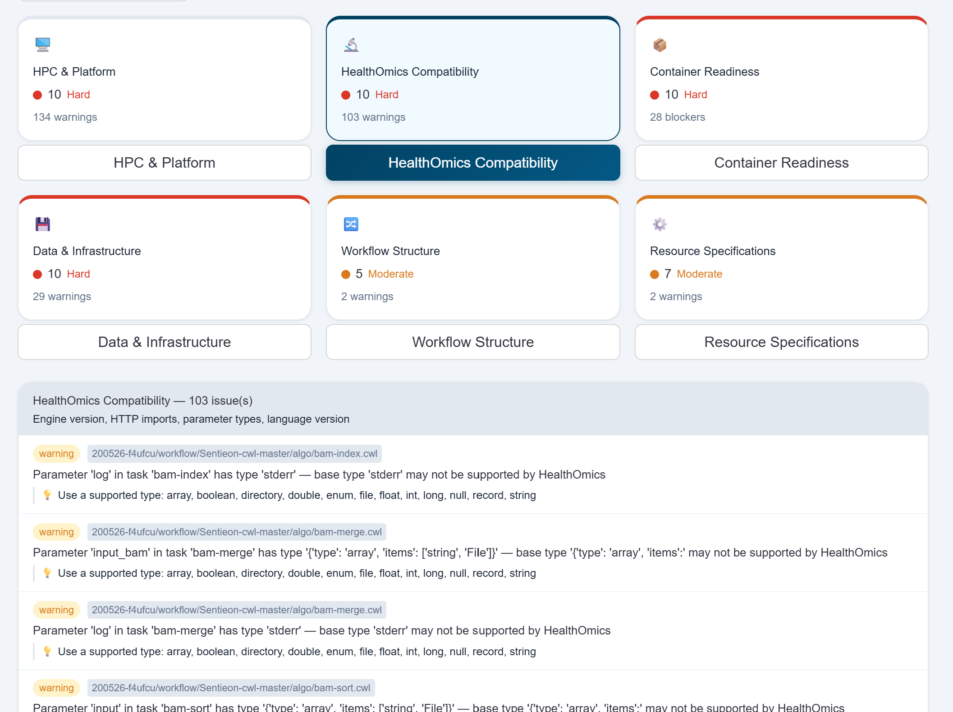The height and width of the screenshot is (712, 953).
Task: Click message about 'log' in task 'bam-index'
Action: pyautogui.click(x=319, y=475)
